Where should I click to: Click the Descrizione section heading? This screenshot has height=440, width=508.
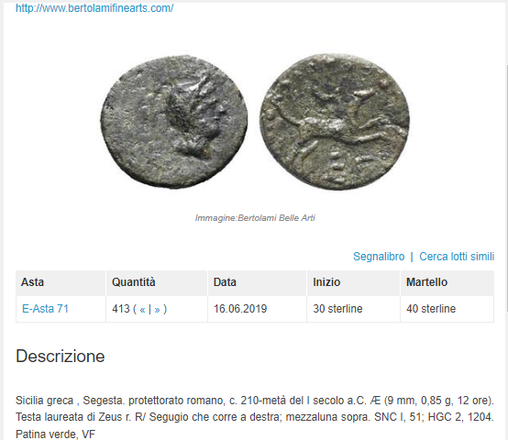61,357
